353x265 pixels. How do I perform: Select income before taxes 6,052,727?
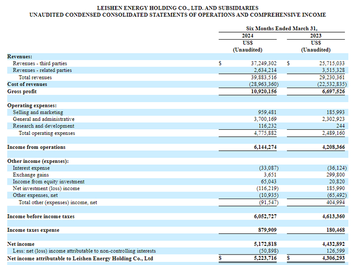click(x=265, y=217)
